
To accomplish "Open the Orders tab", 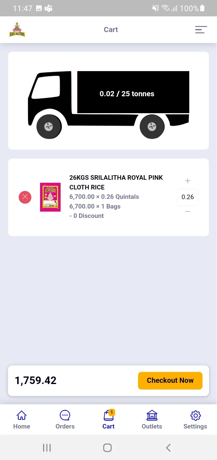I will 65,419.
